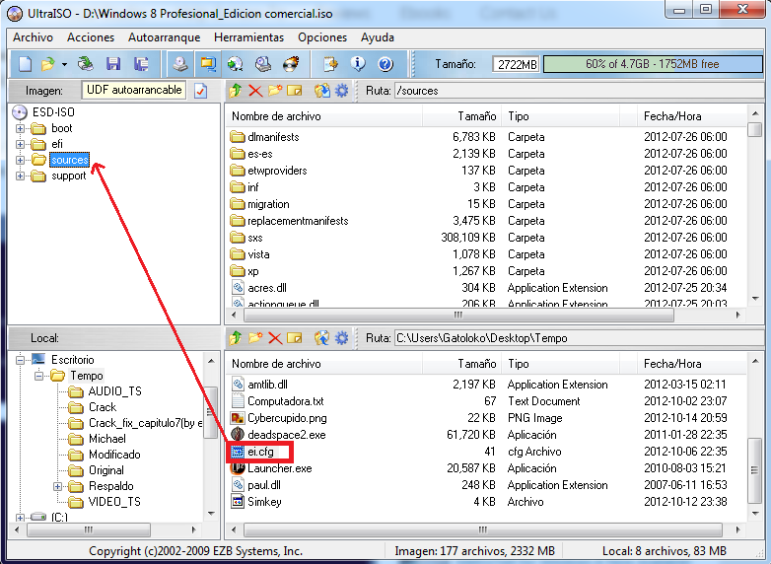The width and height of the screenshot is (771, 564).
Task: Click the blue question mark help icon
Action: pos(385,64)
